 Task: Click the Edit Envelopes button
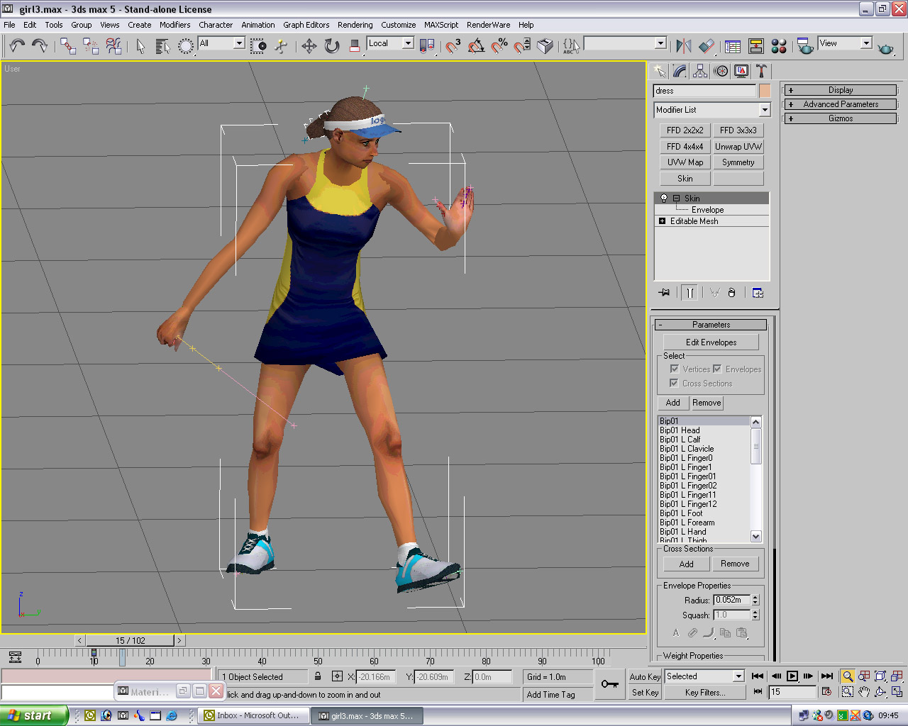pyautogui.click(x=711, y=342)
